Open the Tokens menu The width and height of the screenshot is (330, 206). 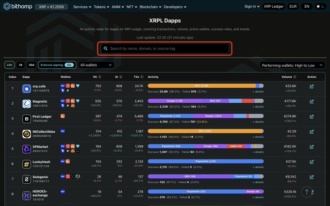tap(101, 7)
